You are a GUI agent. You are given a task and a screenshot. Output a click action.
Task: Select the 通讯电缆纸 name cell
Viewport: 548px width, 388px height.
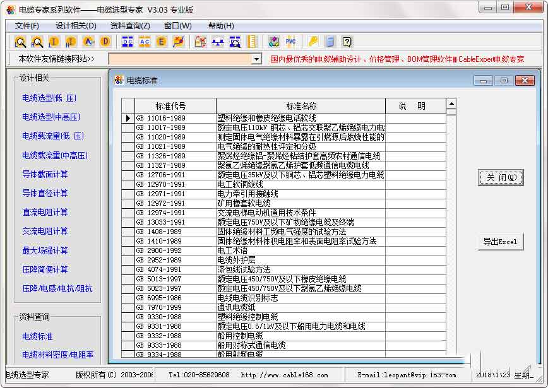[x=301, y=307]
